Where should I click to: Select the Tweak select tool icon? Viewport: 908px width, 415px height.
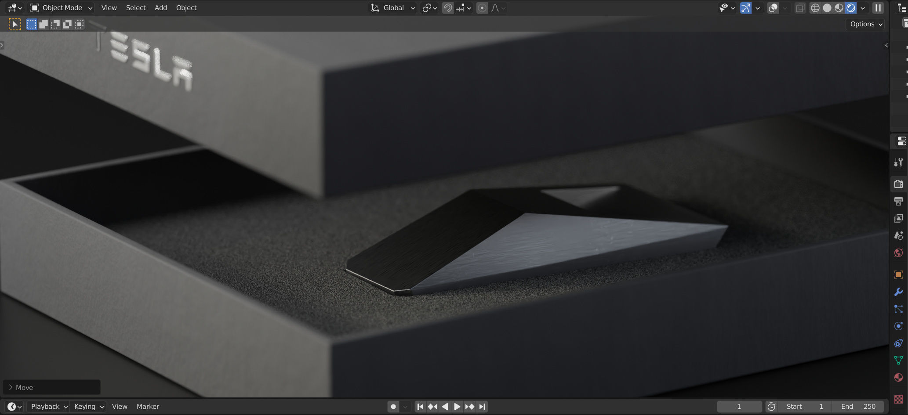15,24
